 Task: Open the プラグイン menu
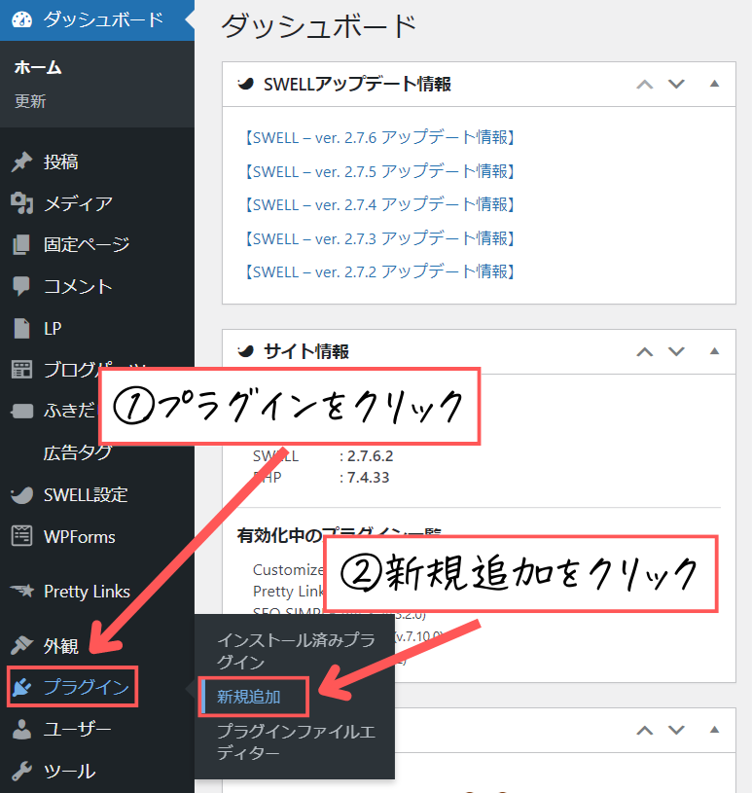click(x=72, y=687)
